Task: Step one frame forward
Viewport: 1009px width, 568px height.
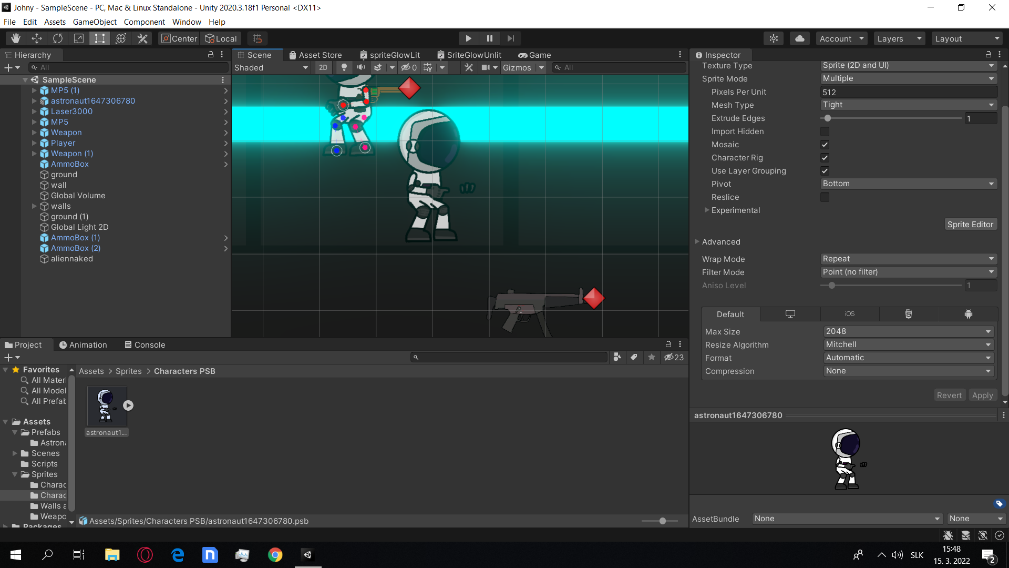Action: point(510,38)
